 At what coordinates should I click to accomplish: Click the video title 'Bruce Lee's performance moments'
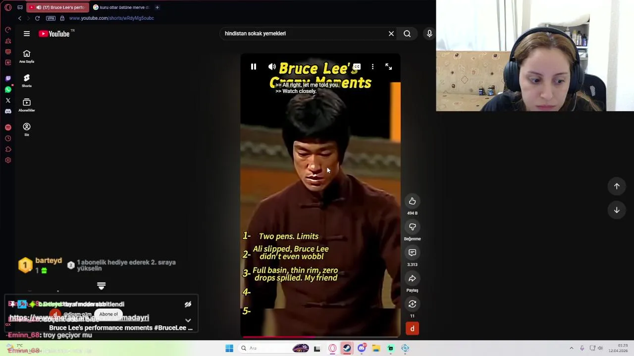120,328
